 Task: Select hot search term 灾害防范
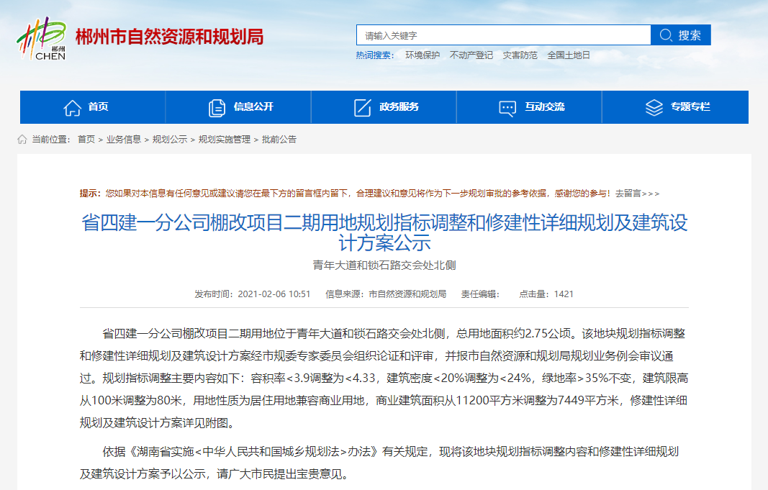pos(520,55)
